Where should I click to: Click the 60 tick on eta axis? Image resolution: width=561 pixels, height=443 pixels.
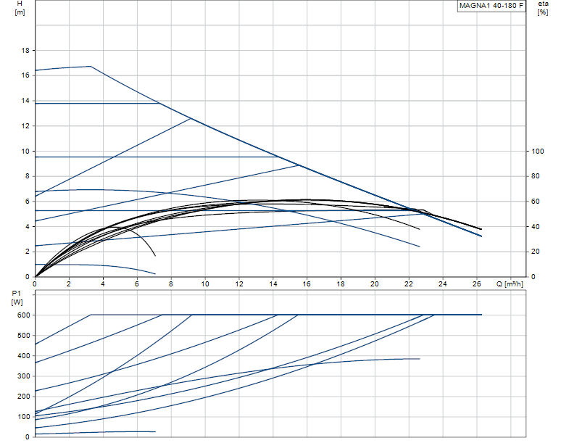[535, 201]
